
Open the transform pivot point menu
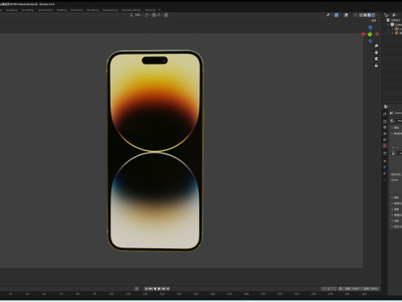pos(147,15)
